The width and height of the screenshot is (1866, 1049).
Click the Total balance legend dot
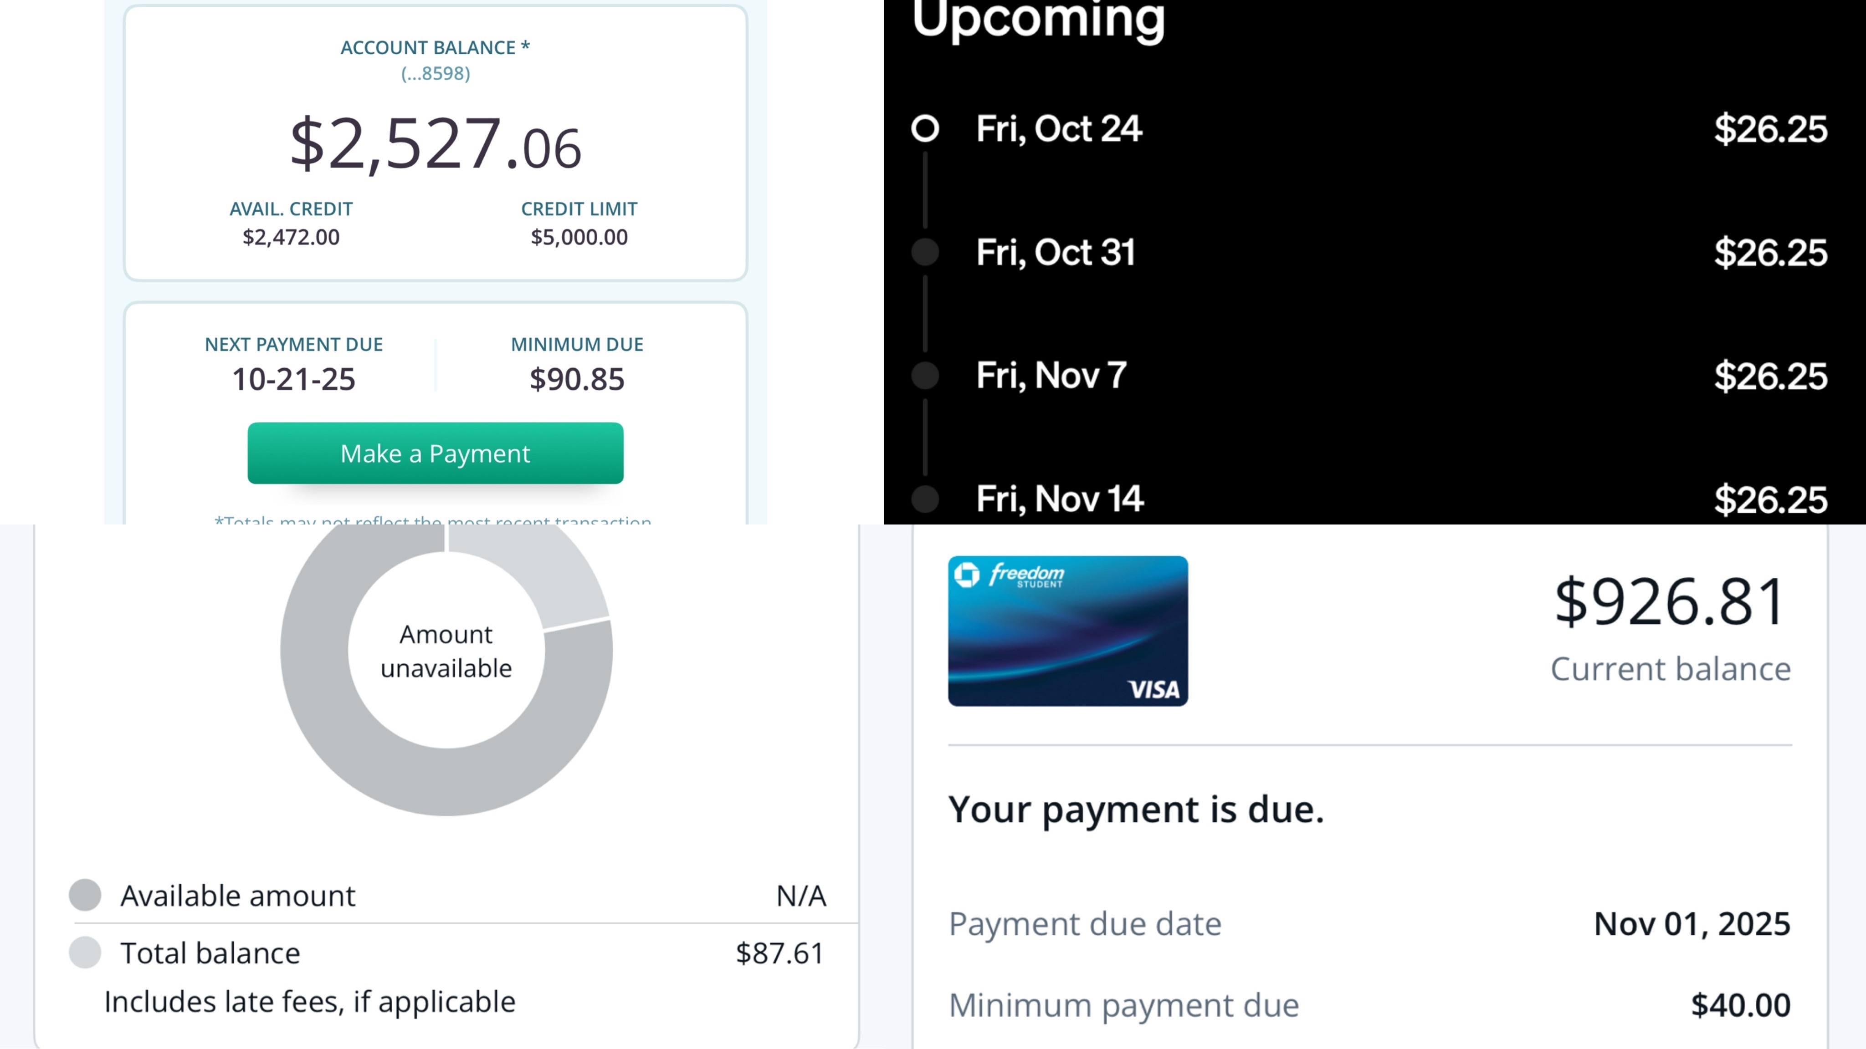point(86,953)
